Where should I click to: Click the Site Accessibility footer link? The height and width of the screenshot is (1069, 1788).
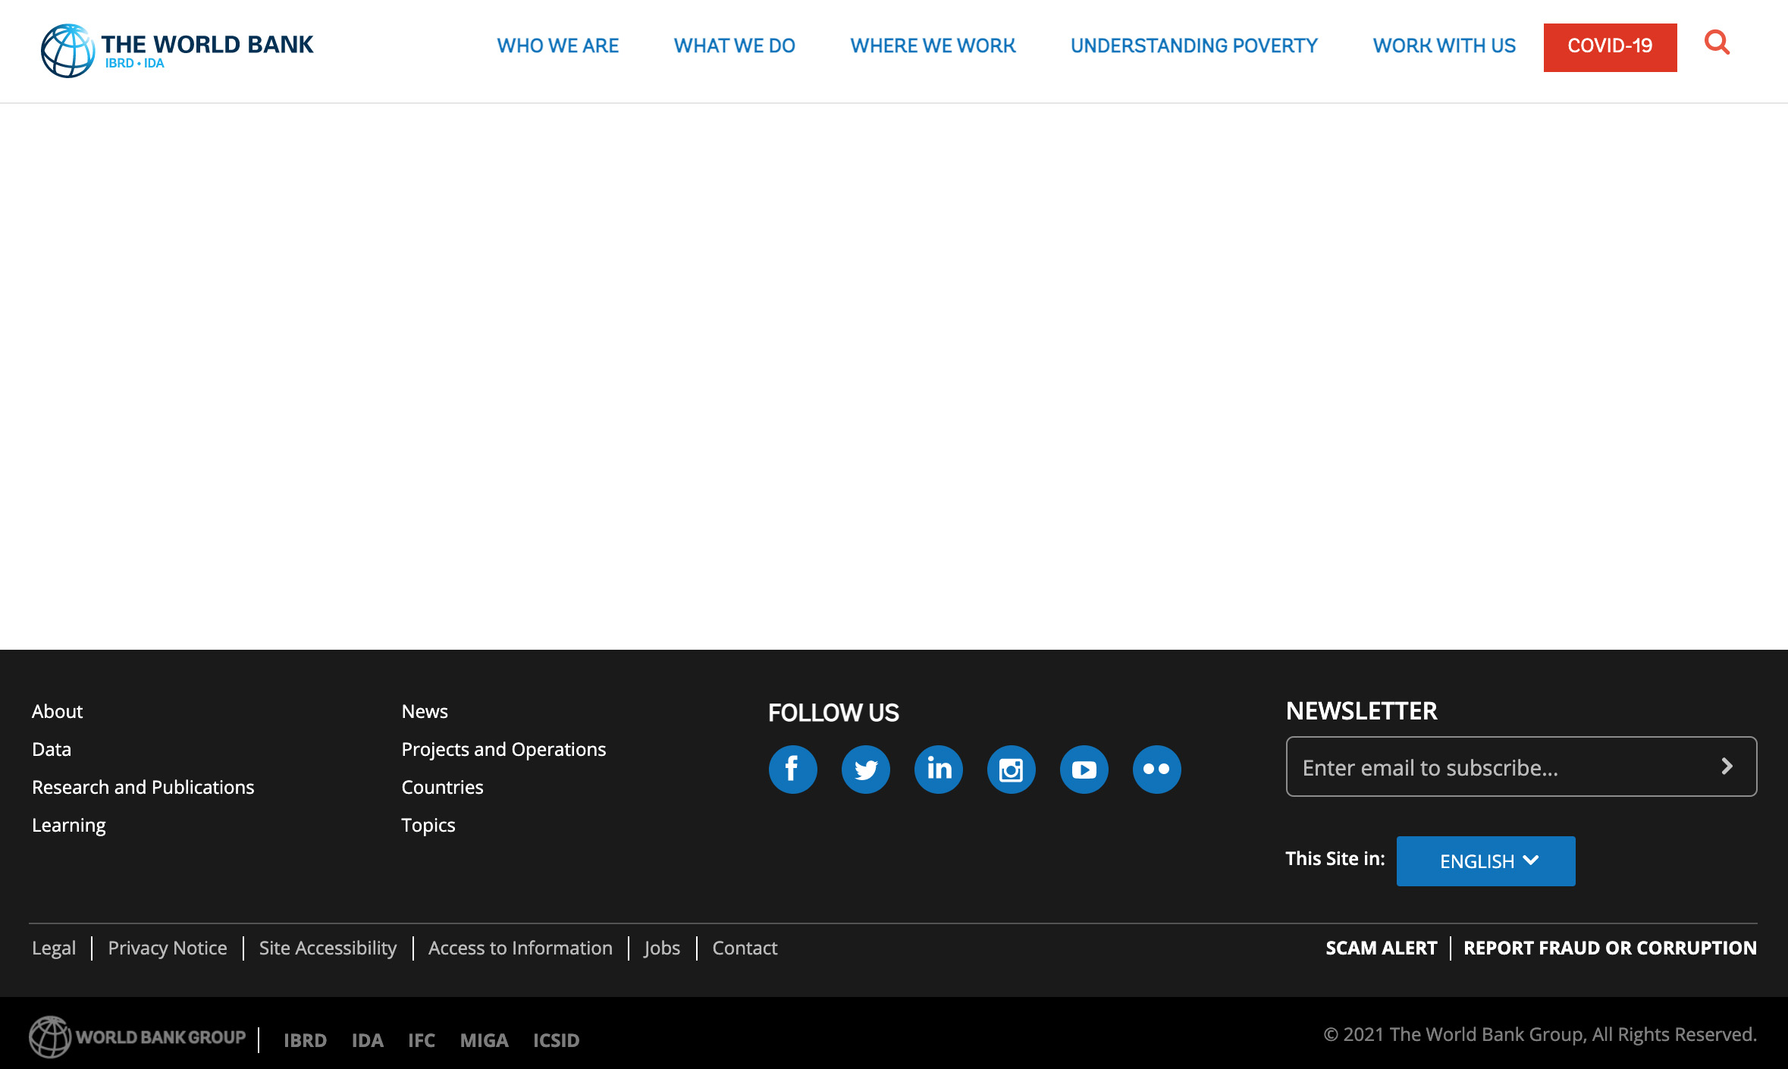pos(328,947)
